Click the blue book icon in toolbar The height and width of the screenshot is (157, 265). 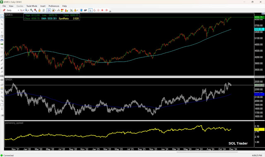click(81, 10)
